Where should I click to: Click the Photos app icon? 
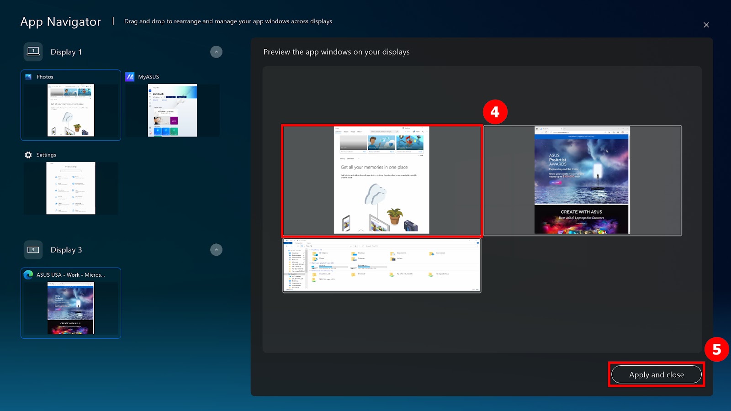click(28, 77)
